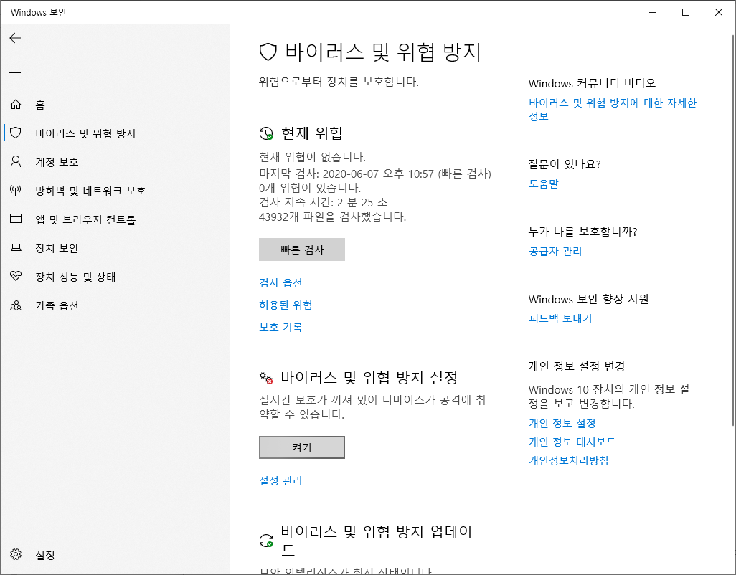This screenshot has height=575, width=736.
Task: Click the 마지막 검사 date line
Action: (375, 174)
